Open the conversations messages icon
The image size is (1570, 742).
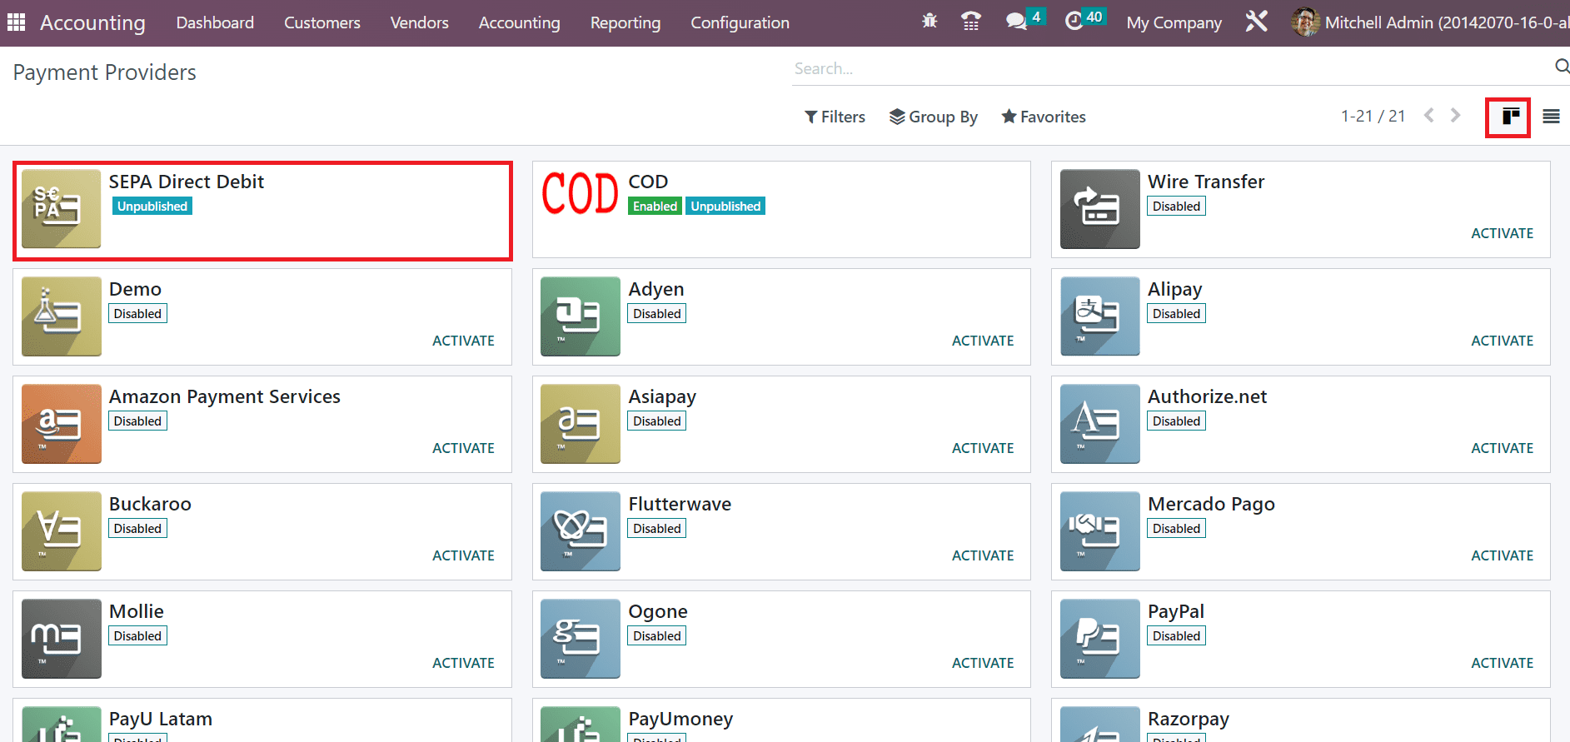coord(1016,21)
